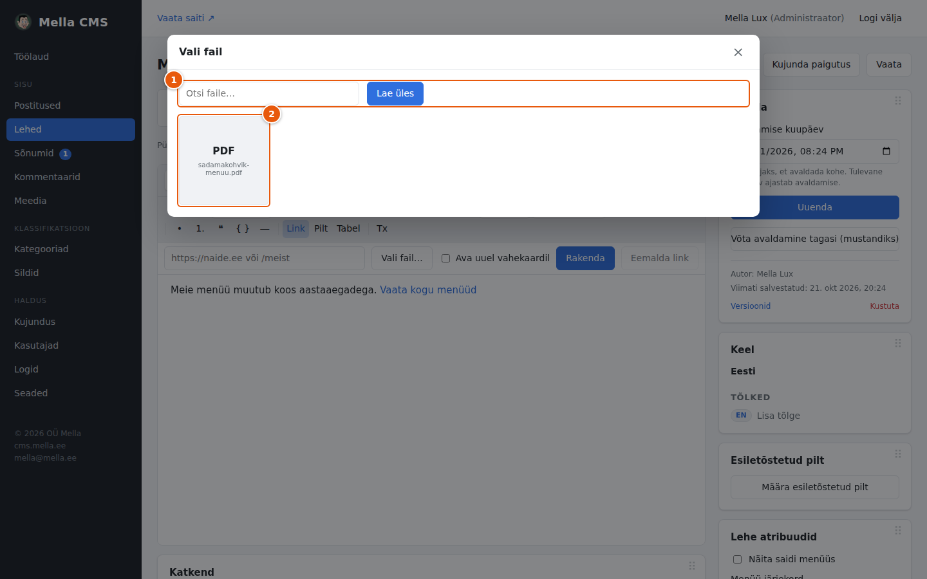Insert a numbered list from the editor toolbar

(x=200, y=228)
